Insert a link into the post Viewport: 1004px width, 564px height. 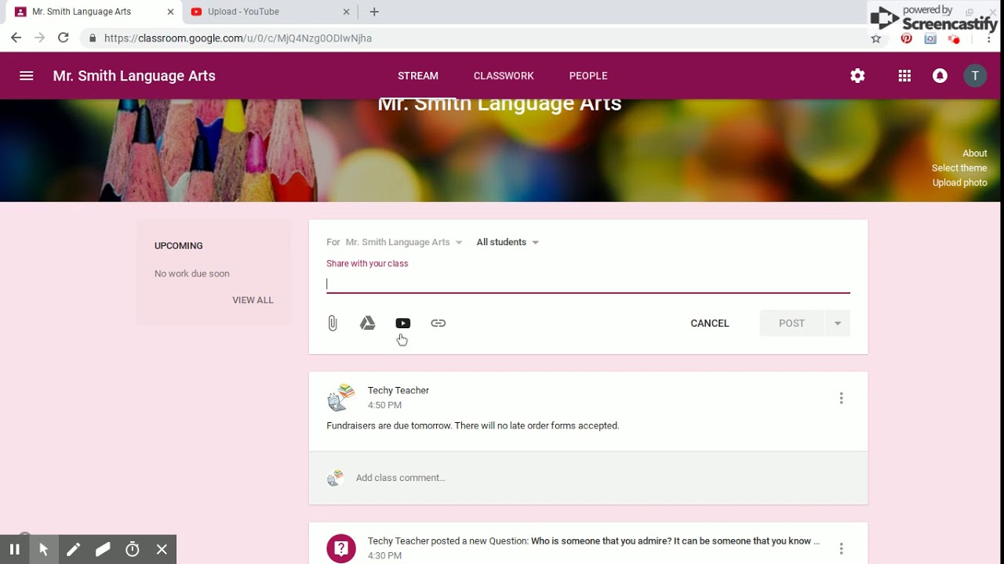click(438, 323)
